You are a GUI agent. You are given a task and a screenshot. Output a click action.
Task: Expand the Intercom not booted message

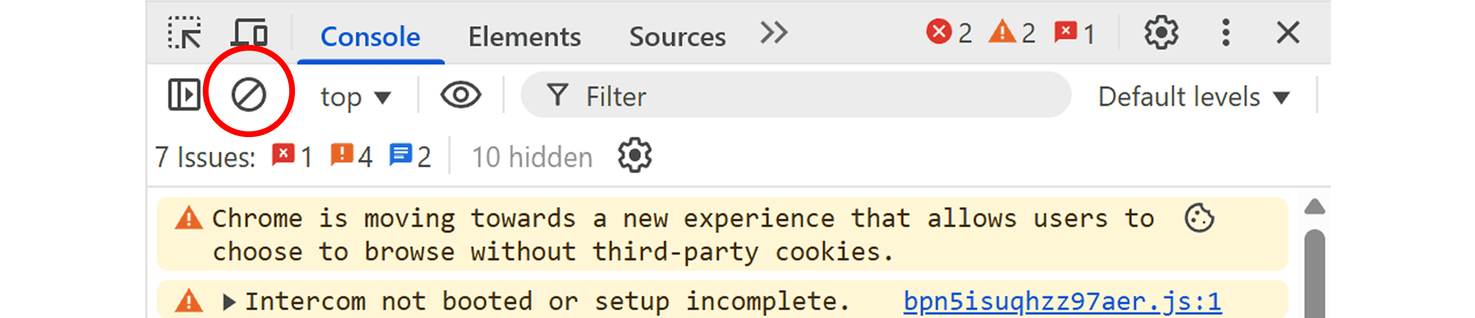pos(229,302)
